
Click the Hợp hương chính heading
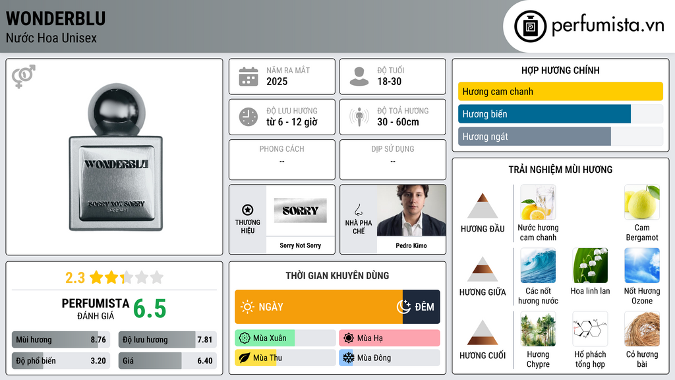tap(560, 70)
